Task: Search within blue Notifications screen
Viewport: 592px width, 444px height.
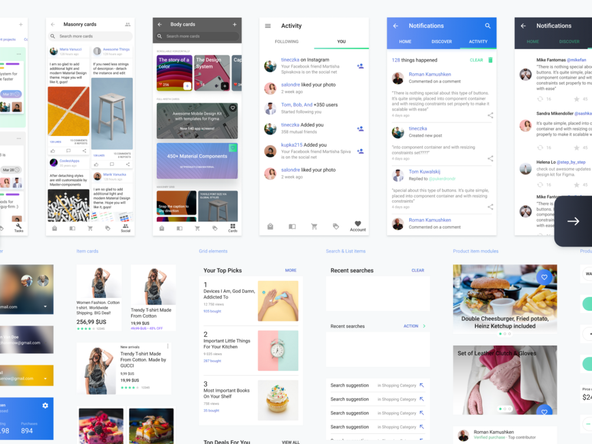Action: tap(488, 26)
